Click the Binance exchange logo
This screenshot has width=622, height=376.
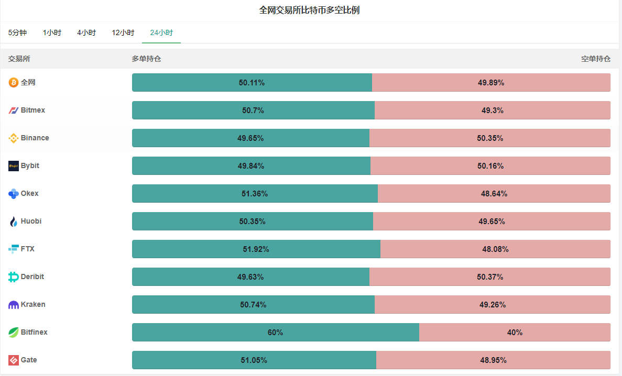point(14,138)
